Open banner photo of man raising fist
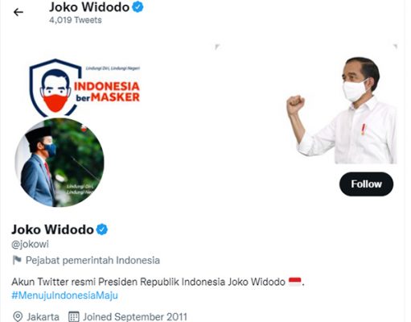This screenshot has width=411, height=322. coord(342,110)
